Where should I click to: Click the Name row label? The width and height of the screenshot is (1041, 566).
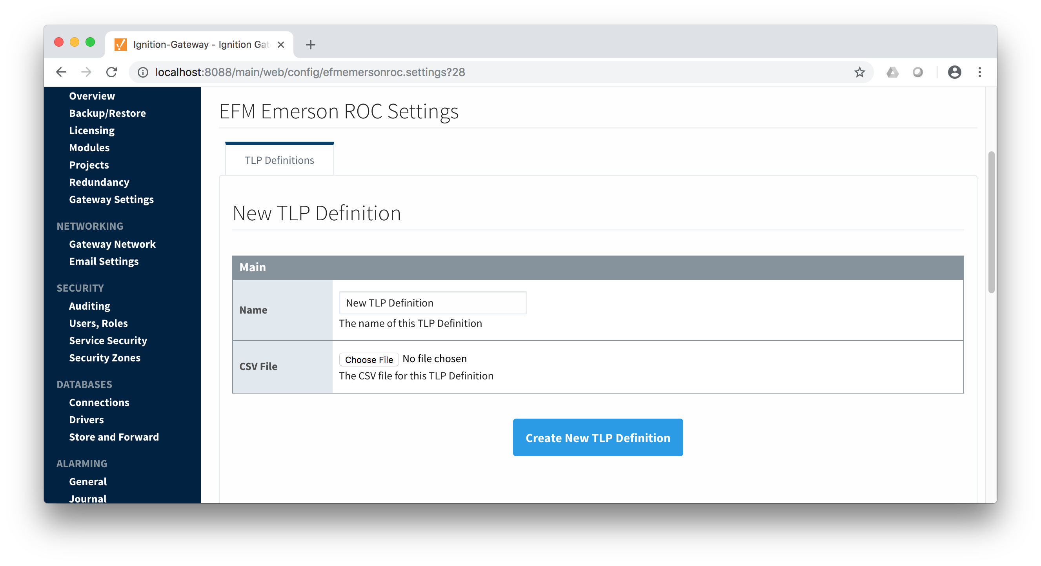(253, 310)
